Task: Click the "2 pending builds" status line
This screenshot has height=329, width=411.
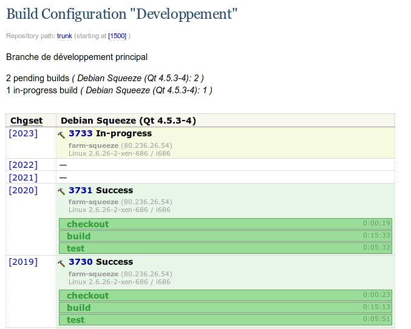Action: (105, 78)
